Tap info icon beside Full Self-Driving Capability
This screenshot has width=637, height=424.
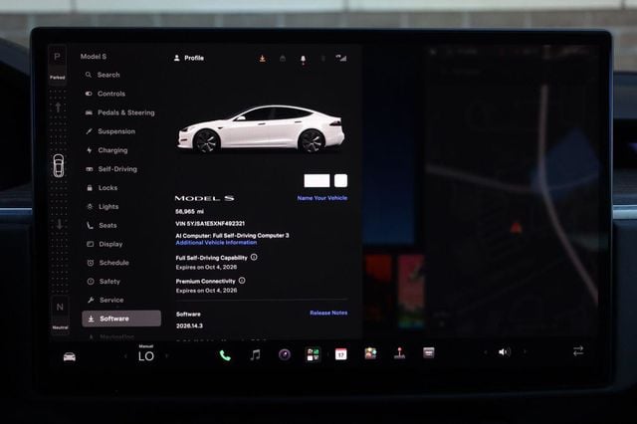254,257
